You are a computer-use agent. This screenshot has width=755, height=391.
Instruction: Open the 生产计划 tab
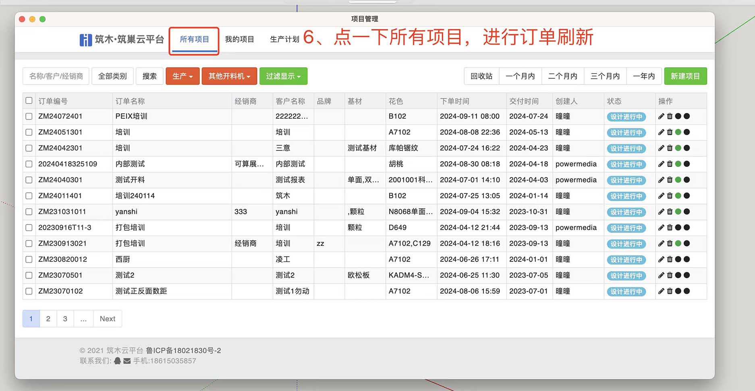tap(284, 39)
